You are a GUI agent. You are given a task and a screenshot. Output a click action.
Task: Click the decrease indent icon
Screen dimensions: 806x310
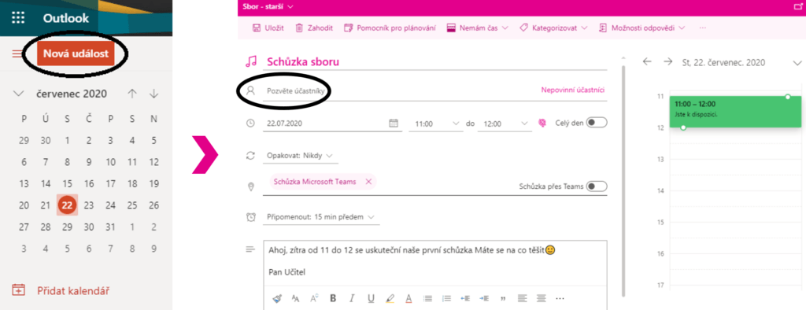point(465,298)
